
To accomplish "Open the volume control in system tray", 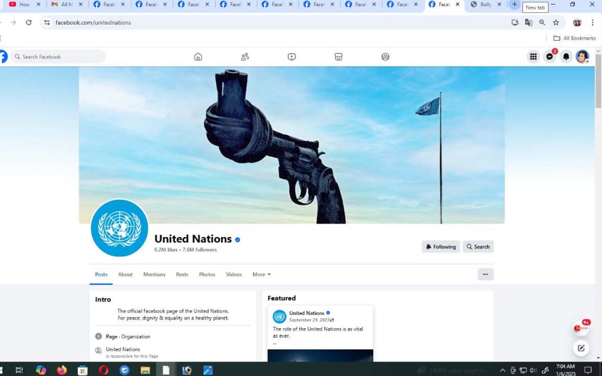I will 533,370.
